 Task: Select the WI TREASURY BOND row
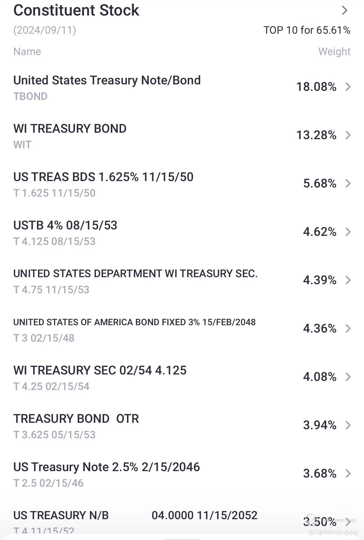pyautogui.click(x=70, y=129)
